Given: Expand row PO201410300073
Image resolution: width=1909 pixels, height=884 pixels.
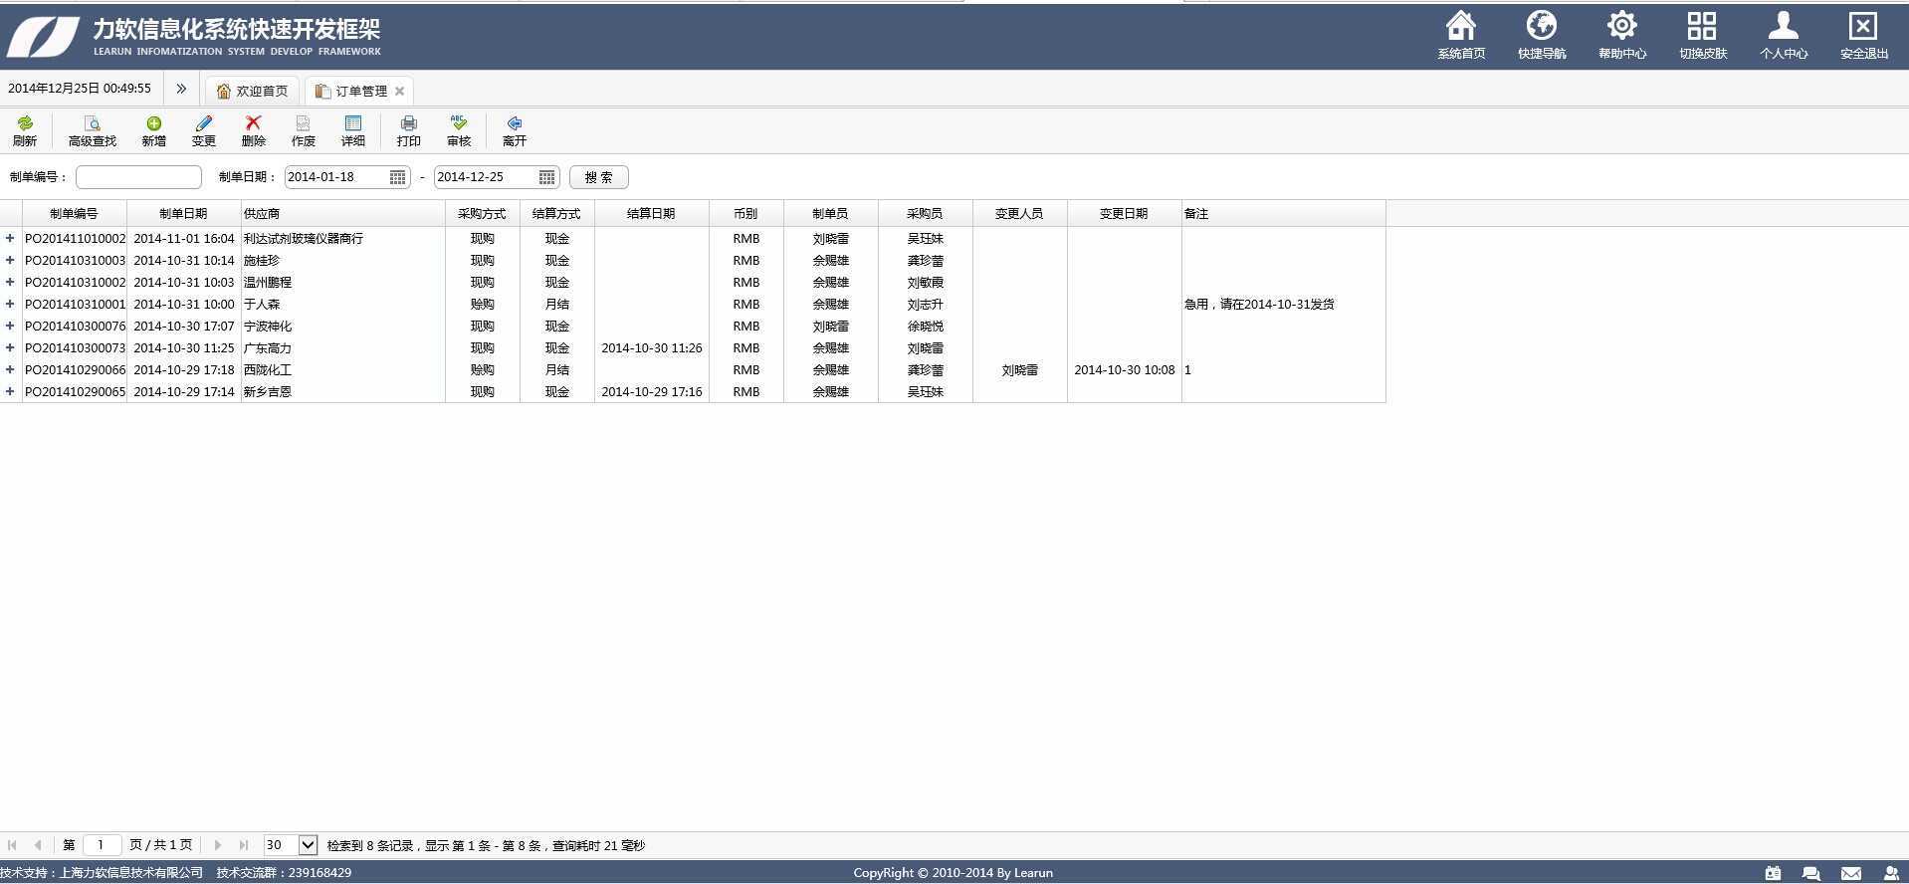Looking at the screenshot, I should click(x=10, y=347).
